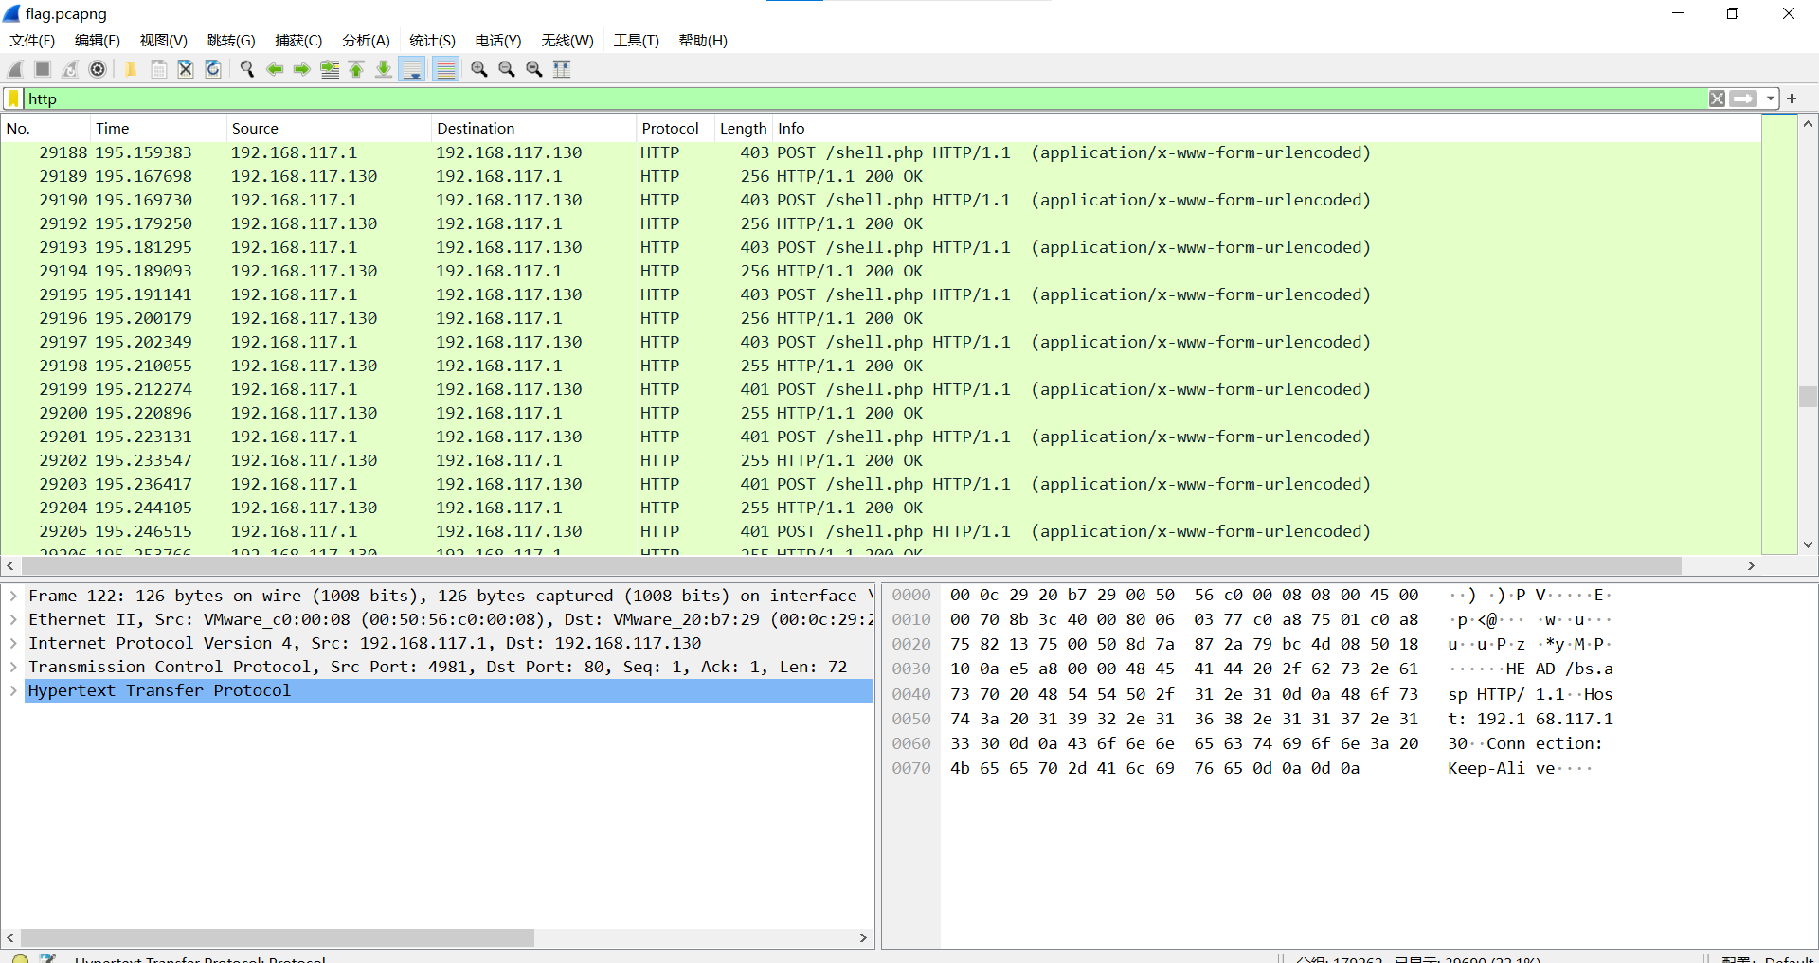The image size is (1819, 963).
Task: Save this capture file
Action: 158,69
